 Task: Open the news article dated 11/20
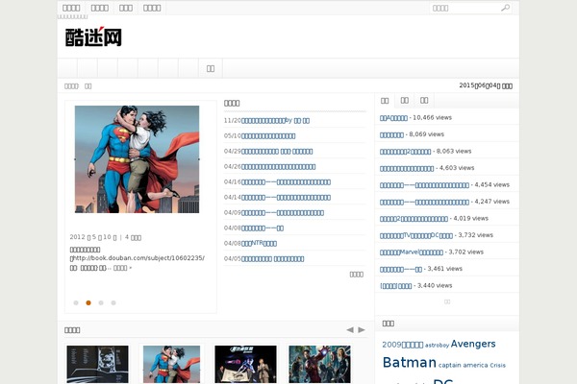click(275, 121)
